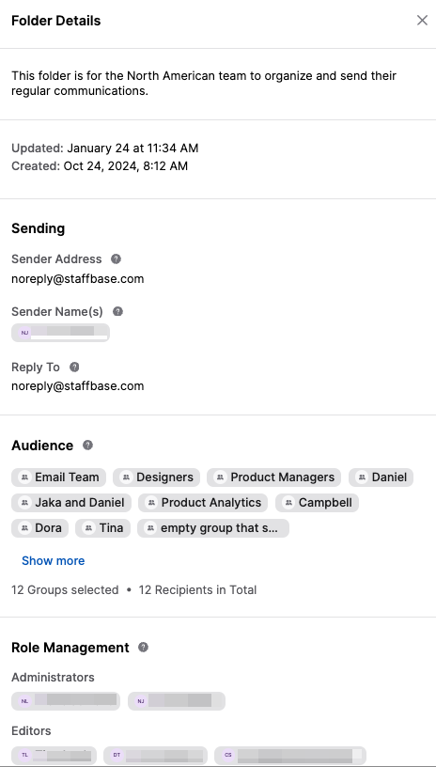Viewport: 436px width, 767px height.
Task: Click the Tina group icon
Action: (88, 528)
